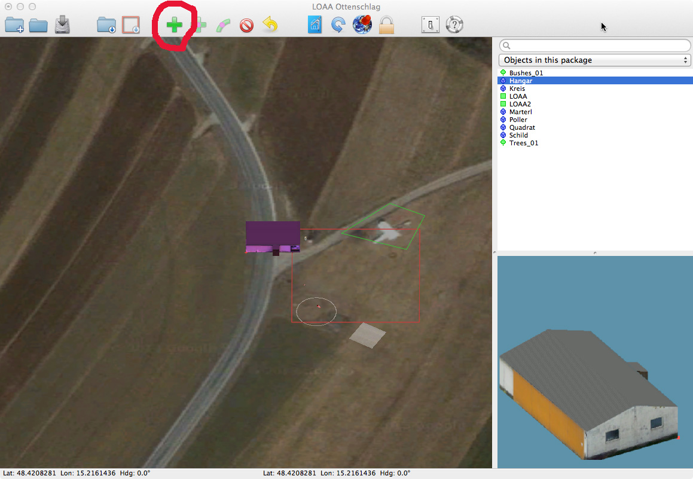Add new object with green plus
The height and width of the screenshot is (479, 693).
pos(174,25)
